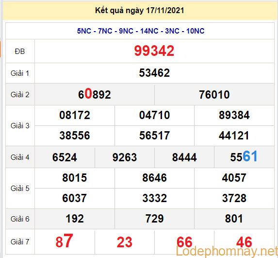Click the Giải 5 number 6037
Image resolution: width=278 pixels, height=258 pixels.
click(74, 198)
